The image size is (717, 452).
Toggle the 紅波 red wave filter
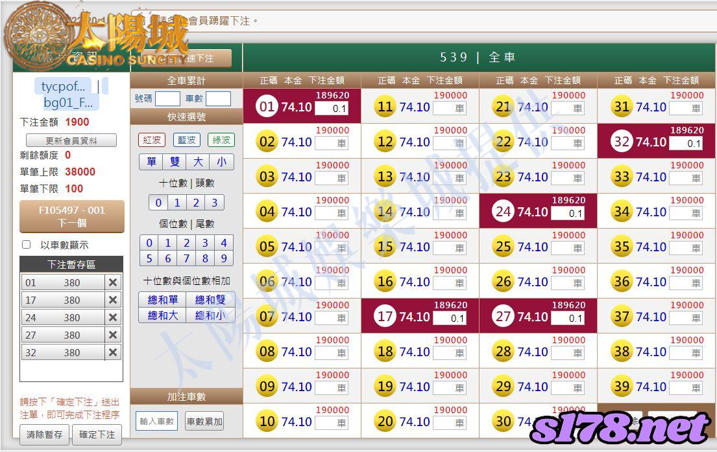pos(151,140)
